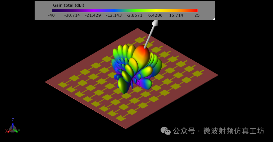This screenshot has width=273, height=142.
Task: Click the '-30.714' scale label
Action: [x=72, y=15]
